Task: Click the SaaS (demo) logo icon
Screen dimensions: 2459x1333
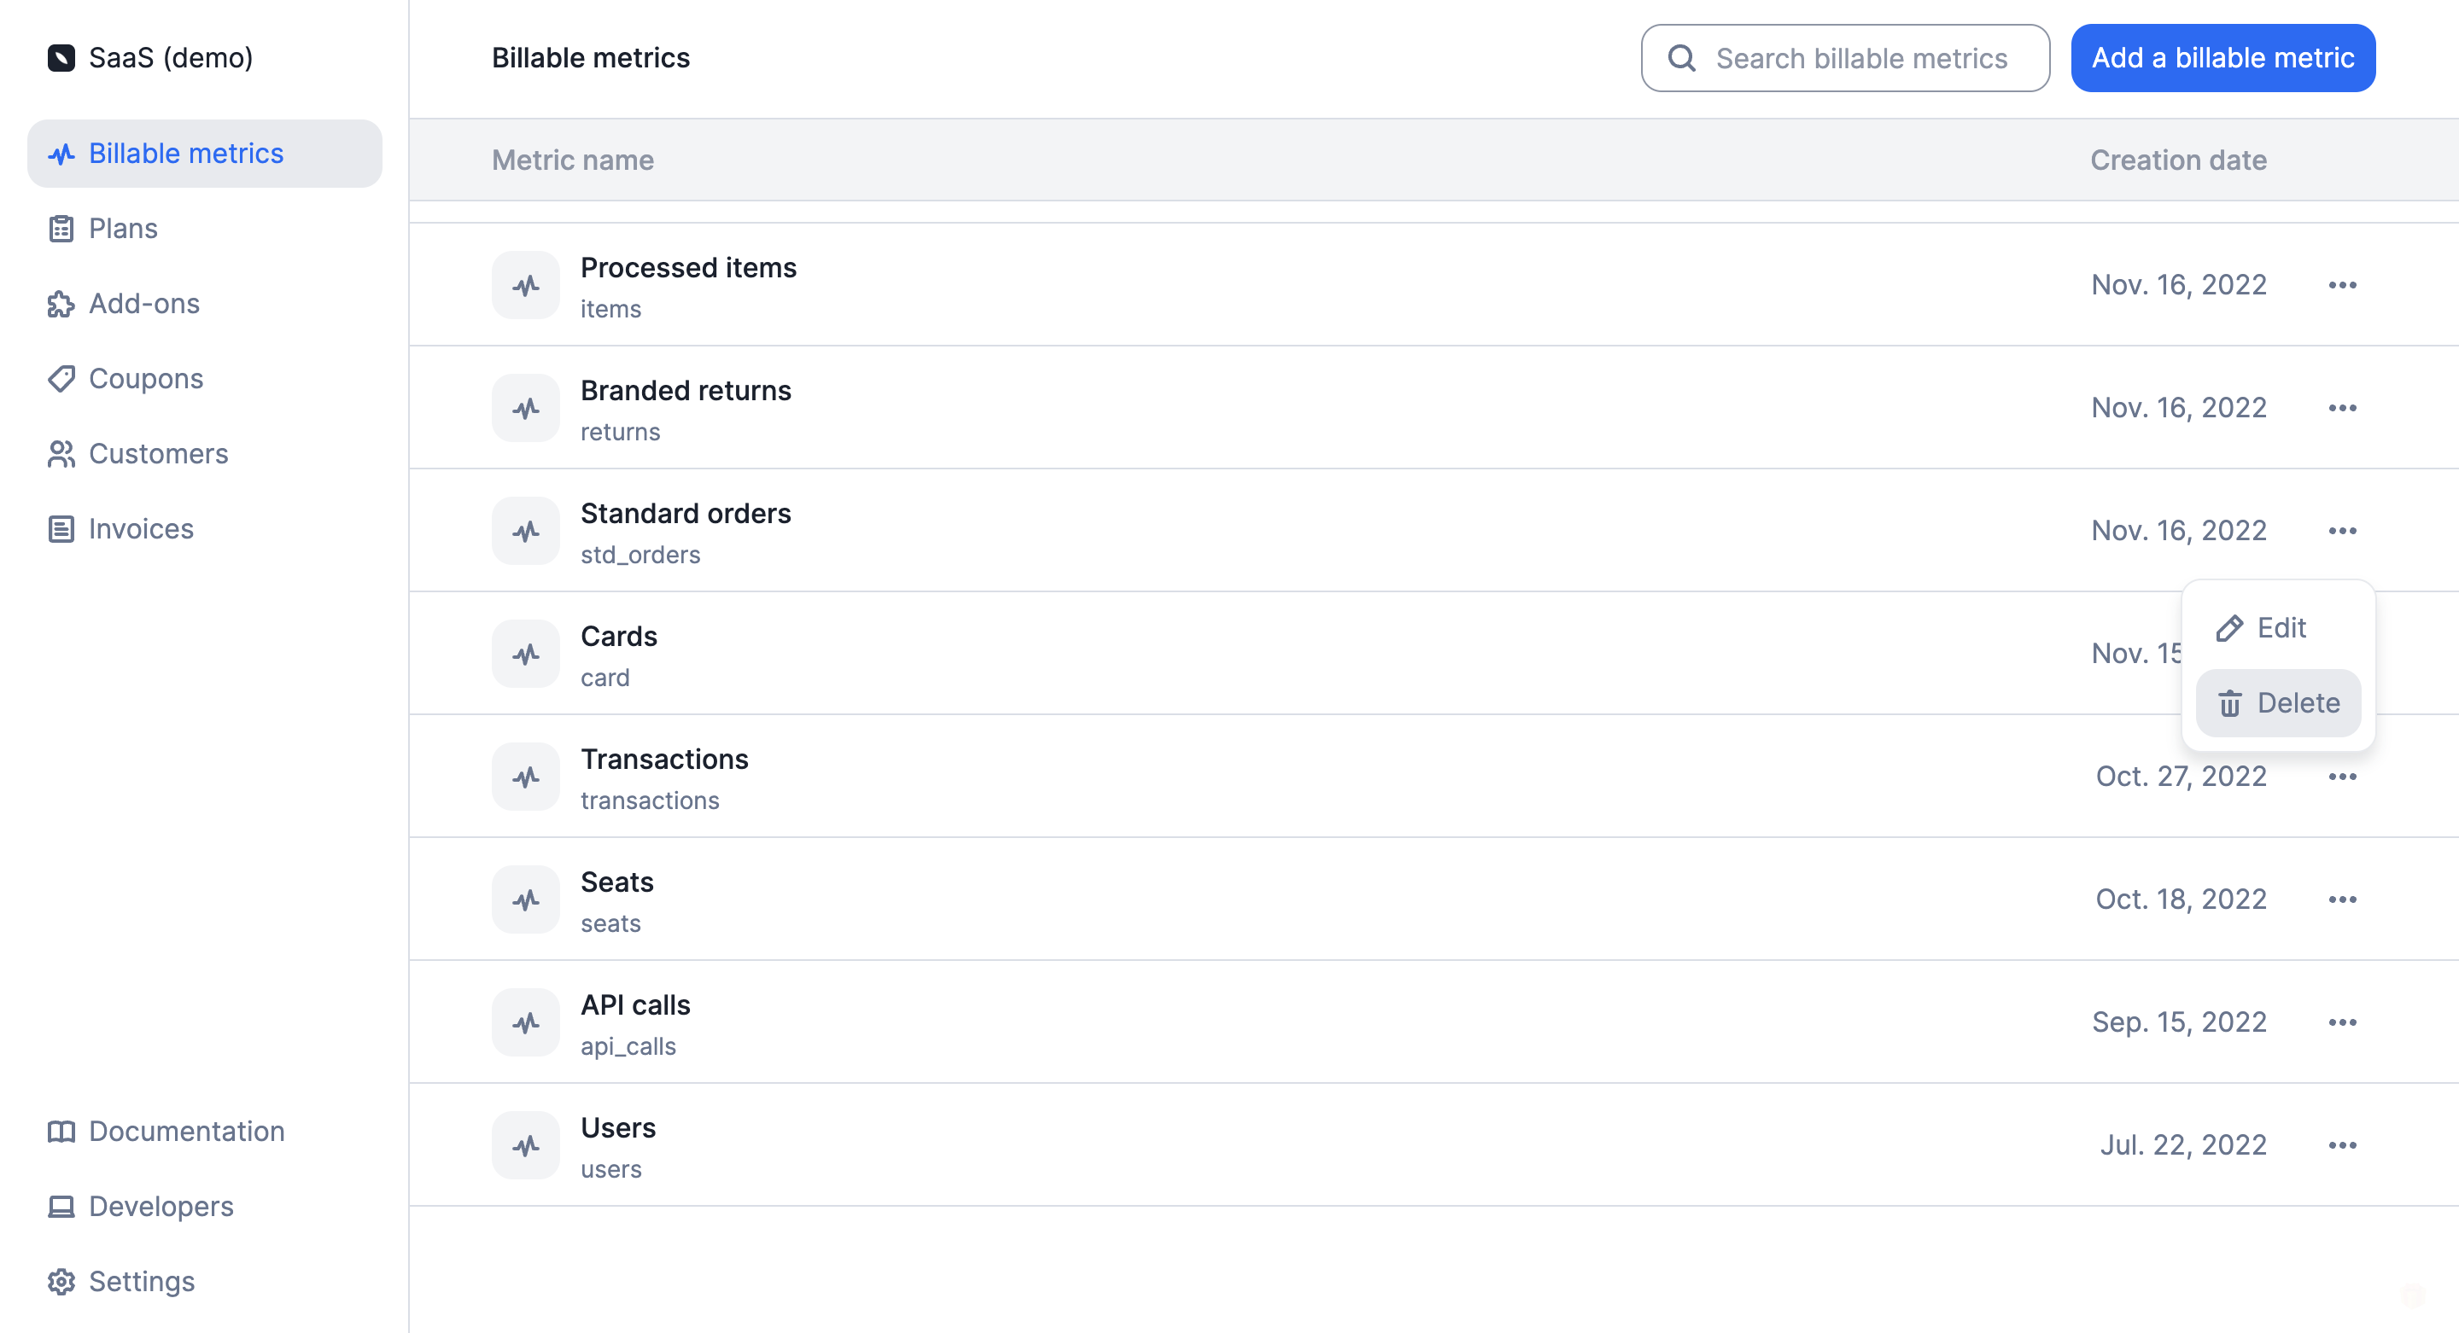Action: pos(61,58)
